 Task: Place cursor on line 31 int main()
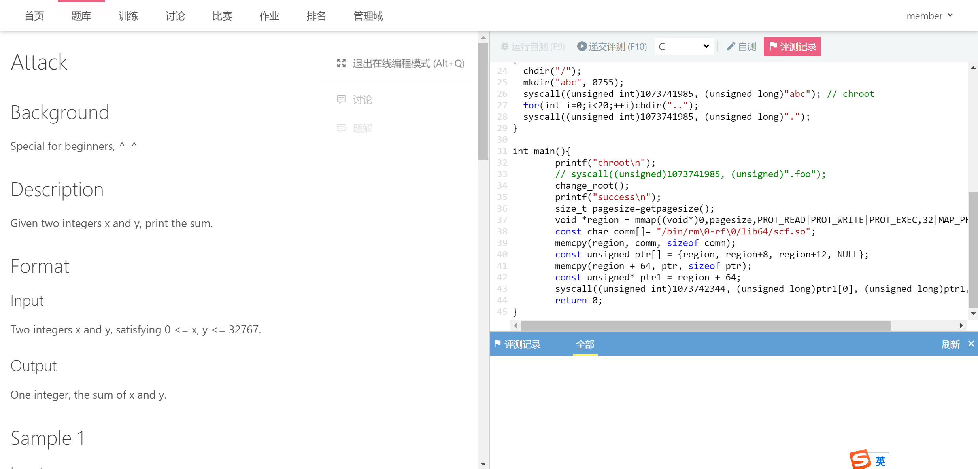(542, 151)
